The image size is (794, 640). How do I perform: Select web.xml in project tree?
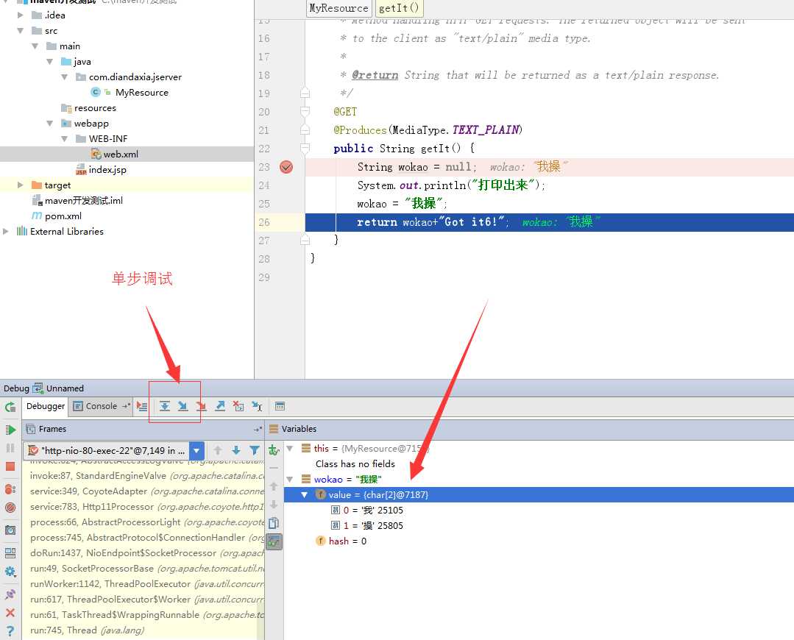click(x=121, y=154)
